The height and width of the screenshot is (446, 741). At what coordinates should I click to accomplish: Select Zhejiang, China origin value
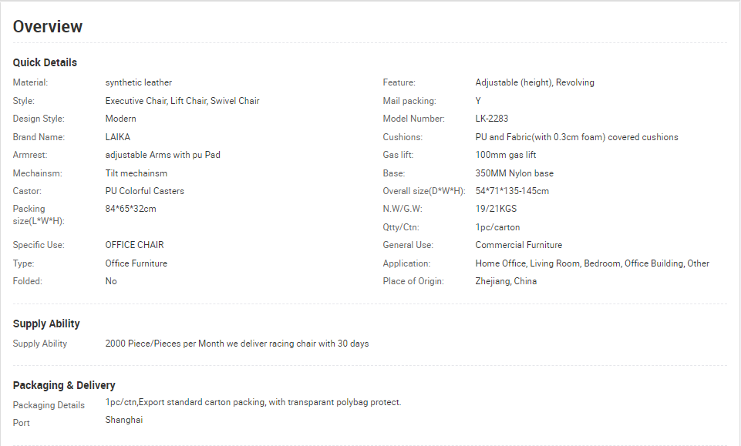click(x=506, y=281)
